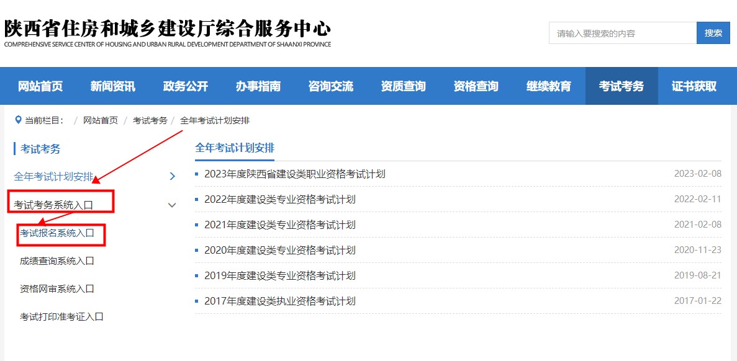Open the 2023年度陕西省建设类职业资格考试计划 article
This screenshot has width=737, height=361.
pyautogui.click(x=295, y=174)
